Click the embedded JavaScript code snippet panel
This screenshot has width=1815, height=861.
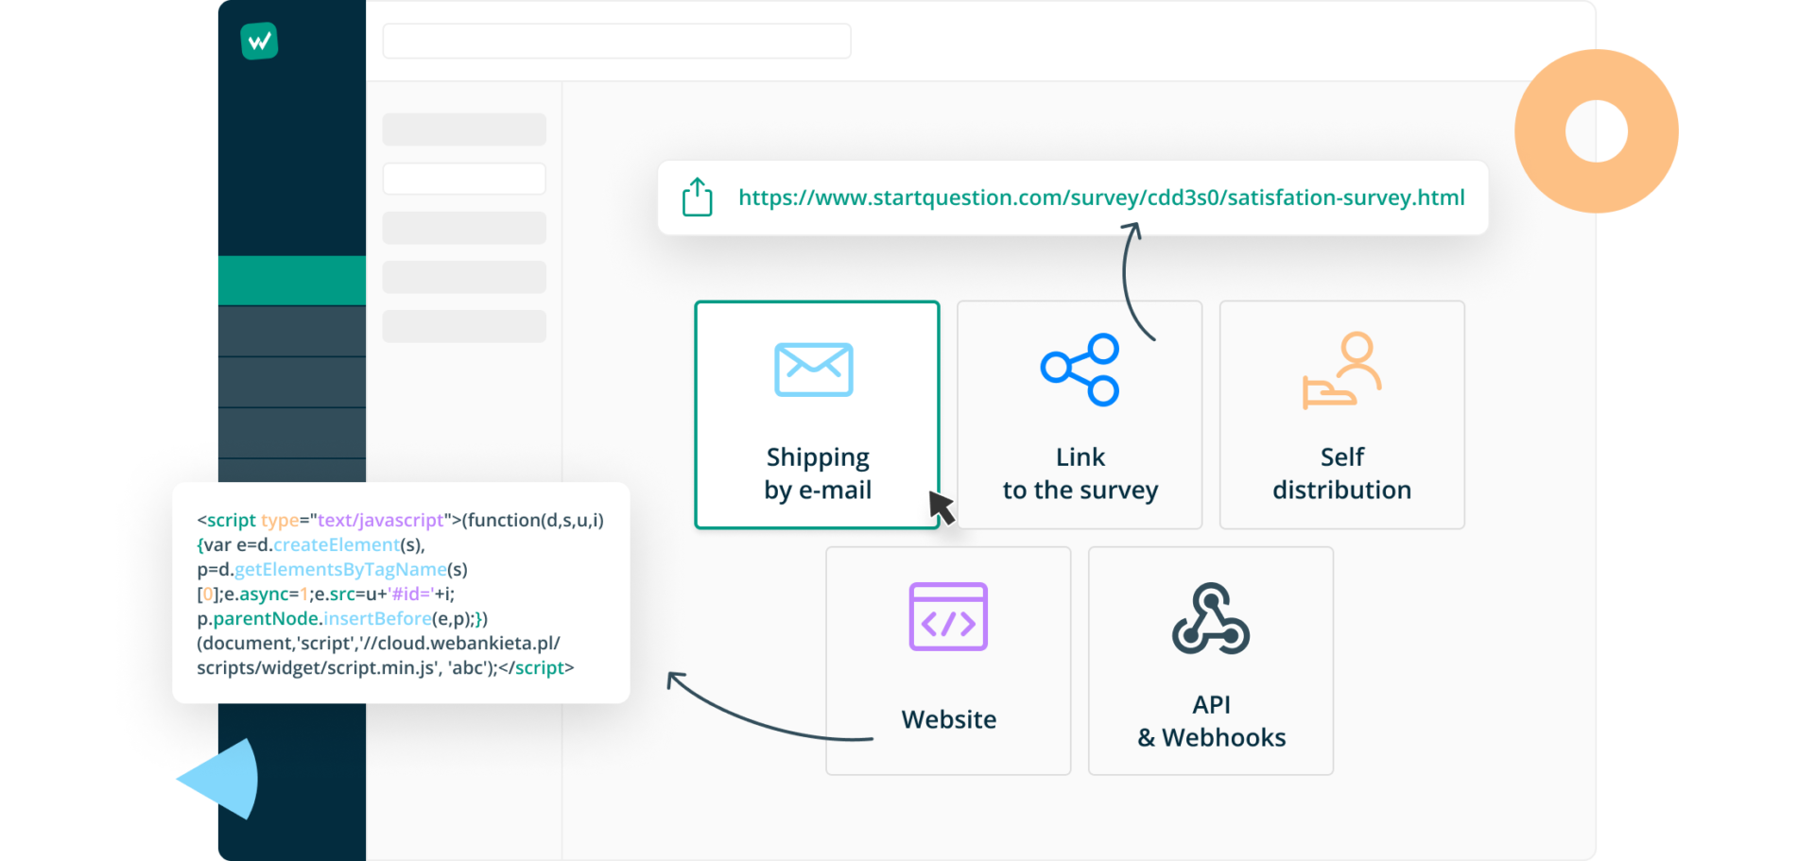401,594
